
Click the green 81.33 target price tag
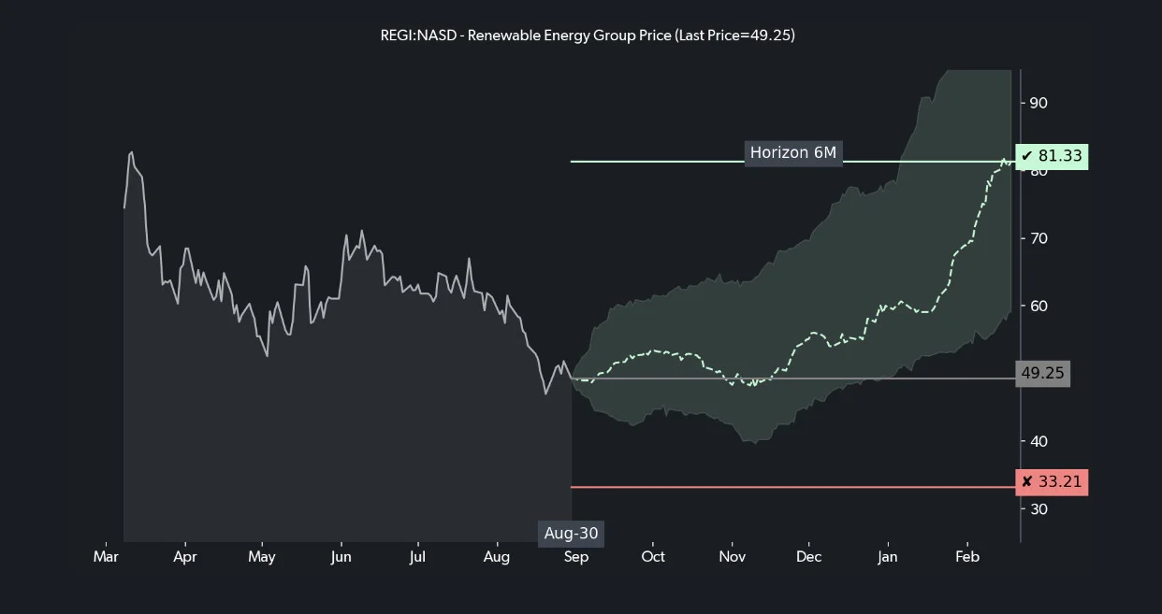(x=1053, y=156)
